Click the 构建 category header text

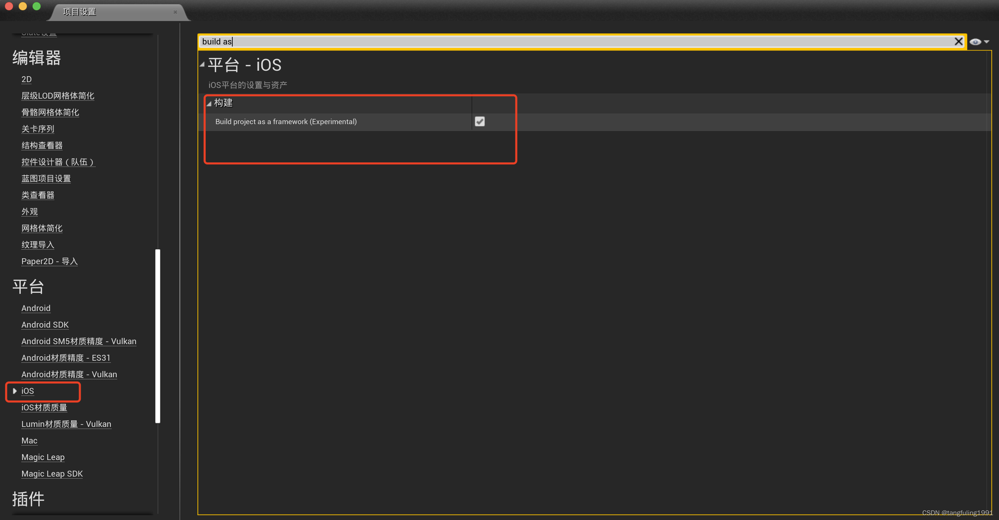(223, 103)
